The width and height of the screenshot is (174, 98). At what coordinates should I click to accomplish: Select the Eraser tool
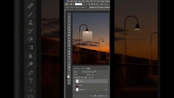point(69,46)
